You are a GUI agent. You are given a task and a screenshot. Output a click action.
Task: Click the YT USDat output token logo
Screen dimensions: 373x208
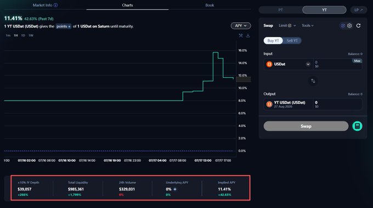269,104
